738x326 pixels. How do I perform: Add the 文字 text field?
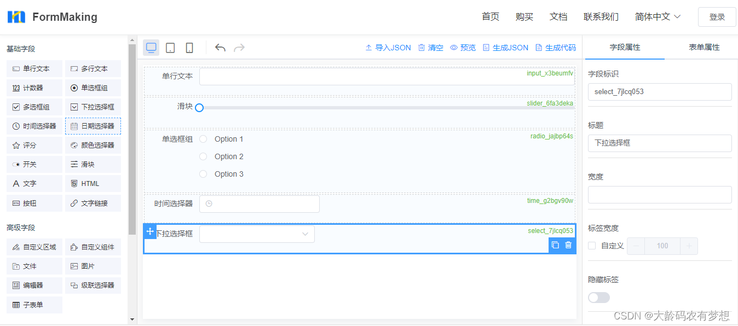pos(34,184)
